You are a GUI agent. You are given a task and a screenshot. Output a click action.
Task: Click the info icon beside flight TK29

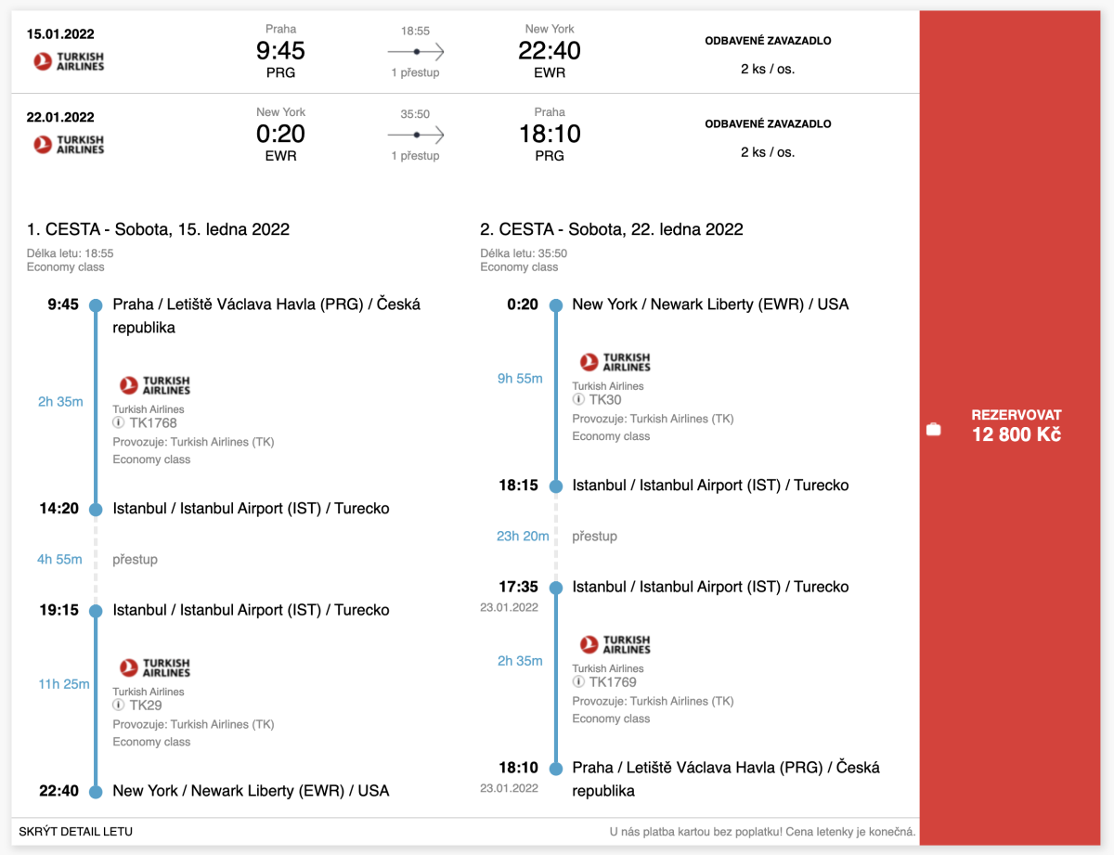(x=120, y=706)
